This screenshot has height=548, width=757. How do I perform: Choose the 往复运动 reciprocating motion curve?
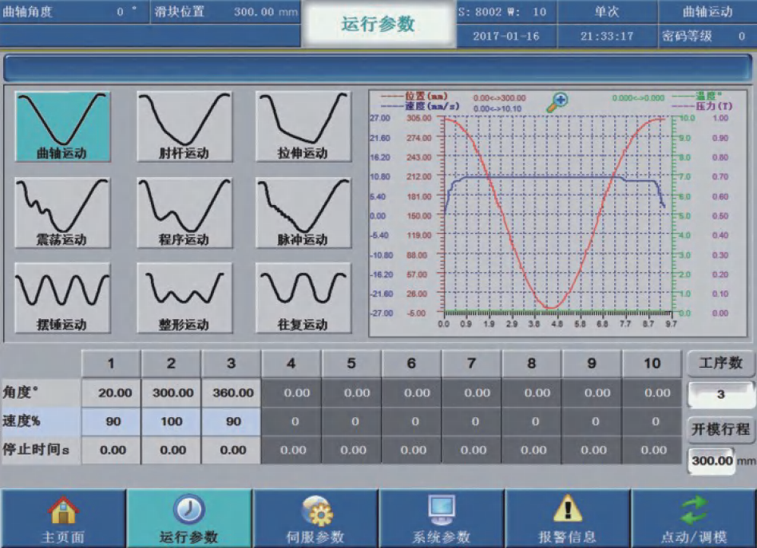303,298
